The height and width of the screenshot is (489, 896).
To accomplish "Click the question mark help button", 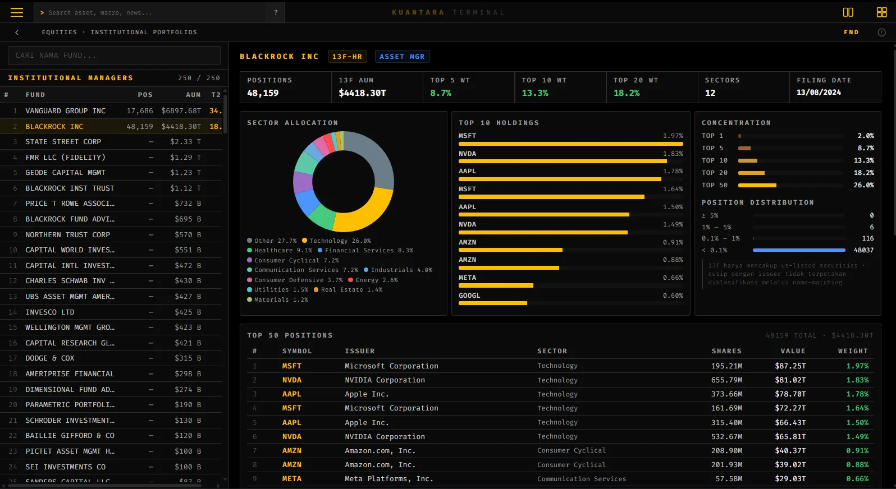I will pos(276,12).
